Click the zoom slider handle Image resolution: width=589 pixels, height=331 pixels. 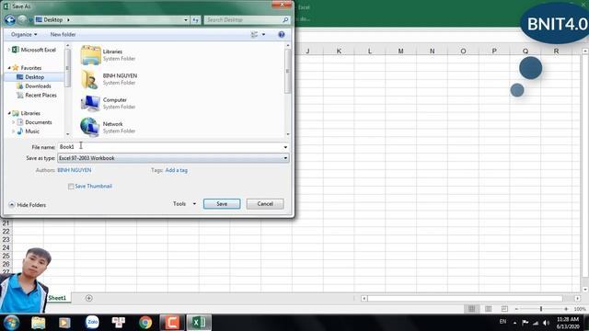coord(541,309)
